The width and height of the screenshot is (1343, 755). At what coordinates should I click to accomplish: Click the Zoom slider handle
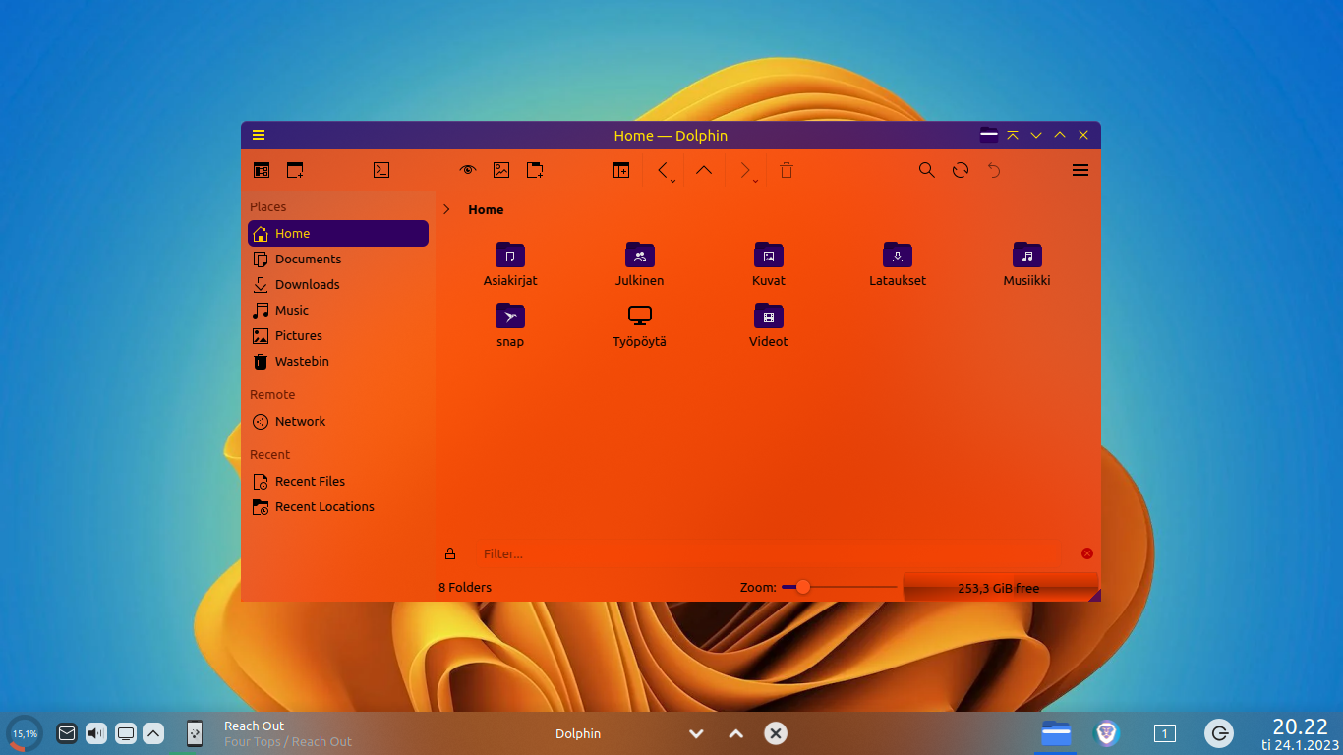(803, 587)
